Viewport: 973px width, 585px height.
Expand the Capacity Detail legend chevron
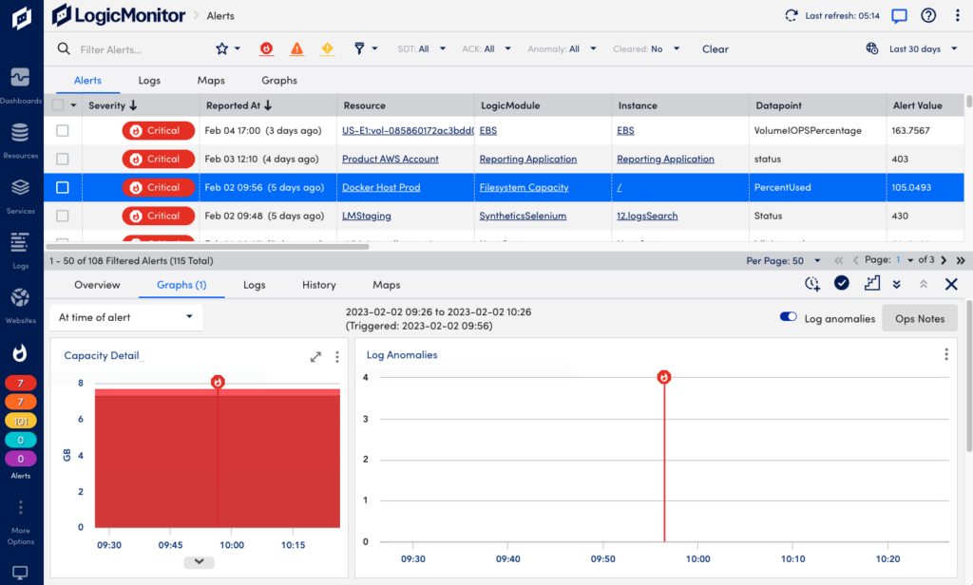[x=200, y=561]
